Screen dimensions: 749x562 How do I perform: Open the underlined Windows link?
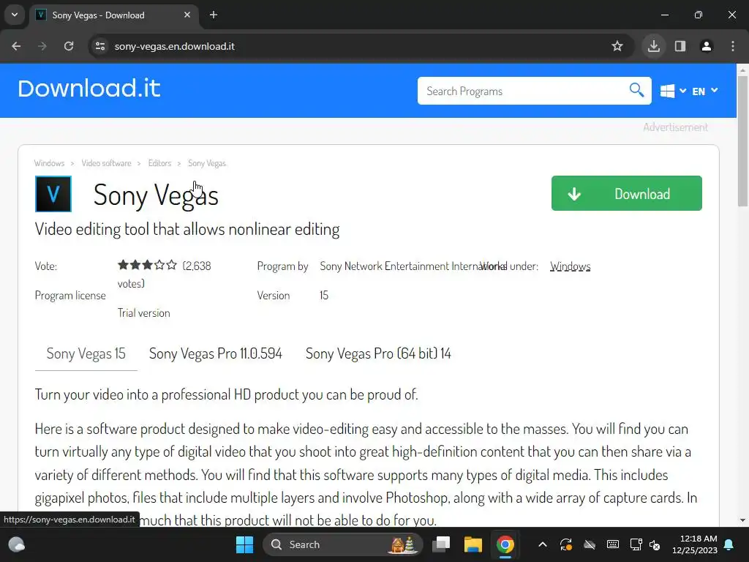pos(570,266)
